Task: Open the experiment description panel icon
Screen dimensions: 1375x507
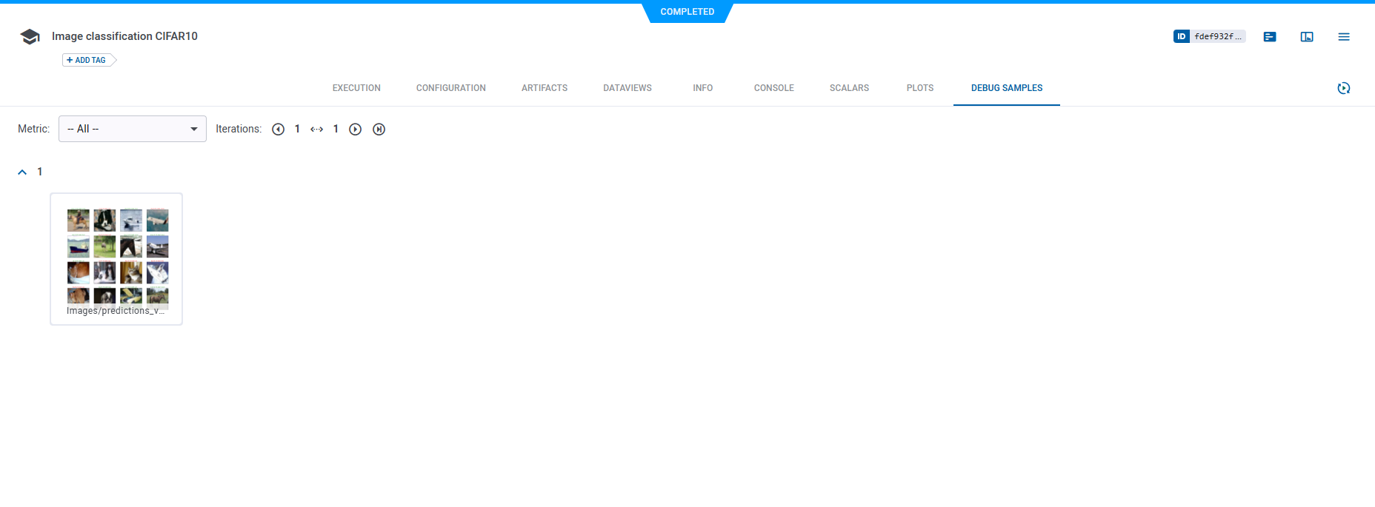Action: coord(1270,37)
